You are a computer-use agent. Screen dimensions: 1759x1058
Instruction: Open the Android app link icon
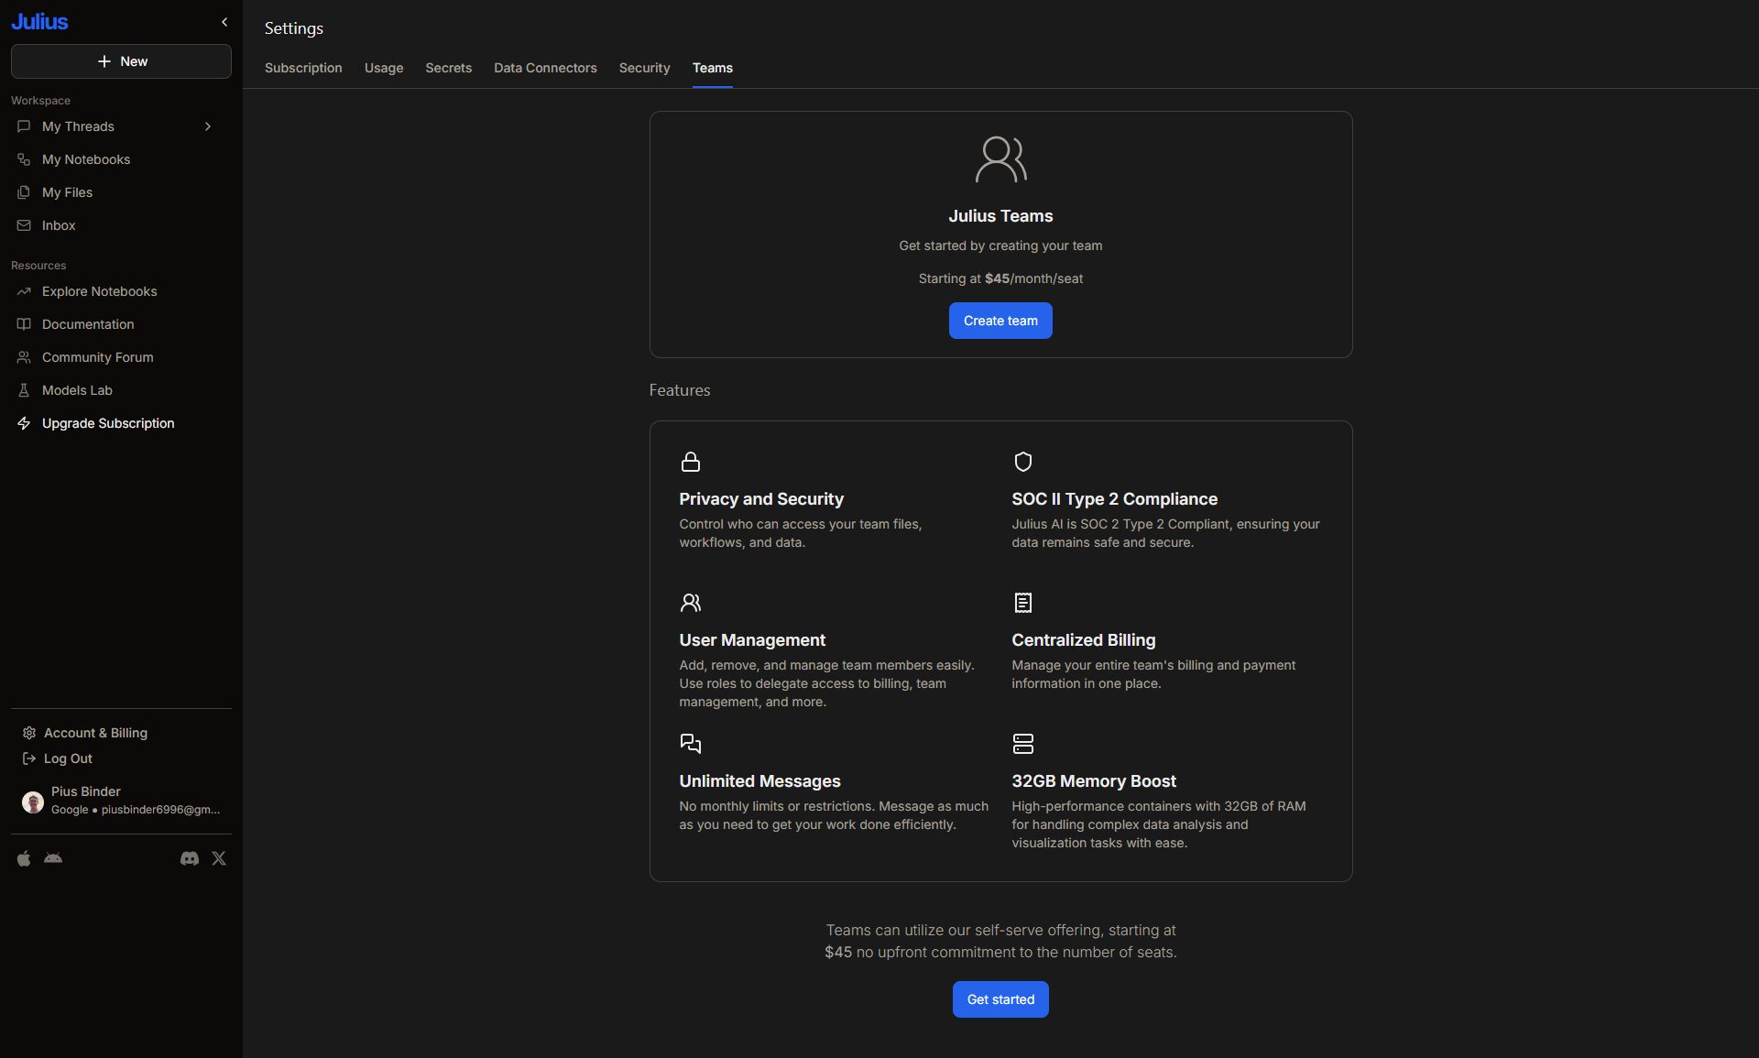coord(53,858)
